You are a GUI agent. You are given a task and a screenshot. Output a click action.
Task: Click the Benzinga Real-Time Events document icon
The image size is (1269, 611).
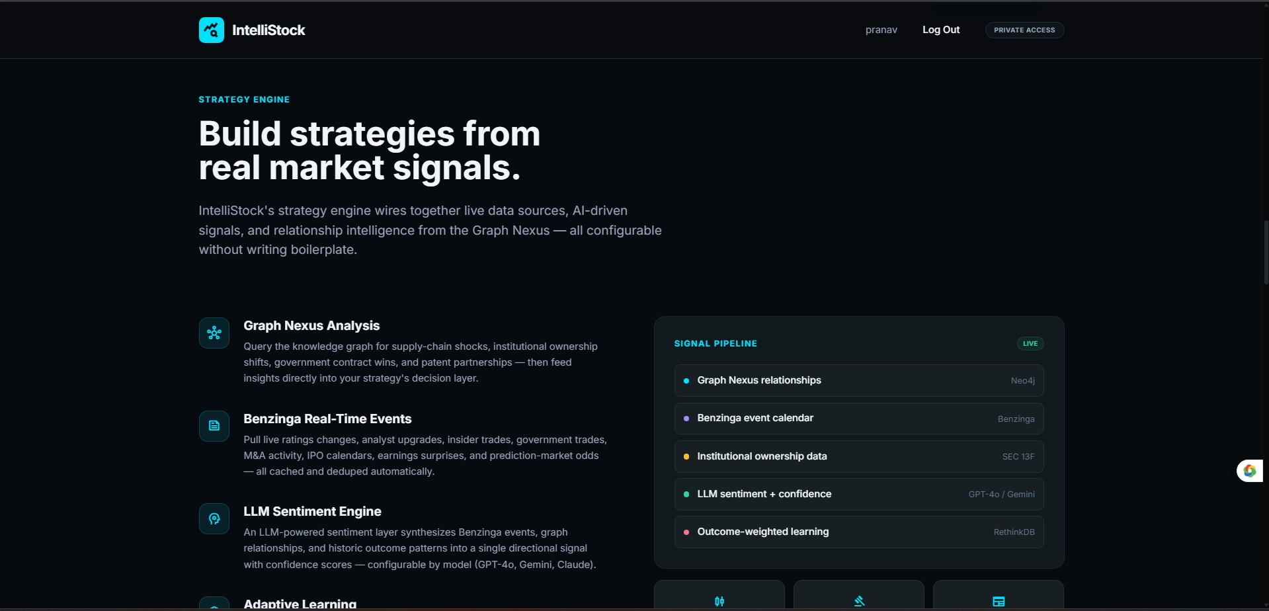coord(214,426)
